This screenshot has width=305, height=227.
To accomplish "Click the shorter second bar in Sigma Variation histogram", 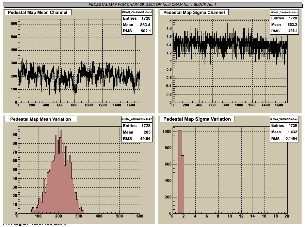I will (x=182, y=184).
